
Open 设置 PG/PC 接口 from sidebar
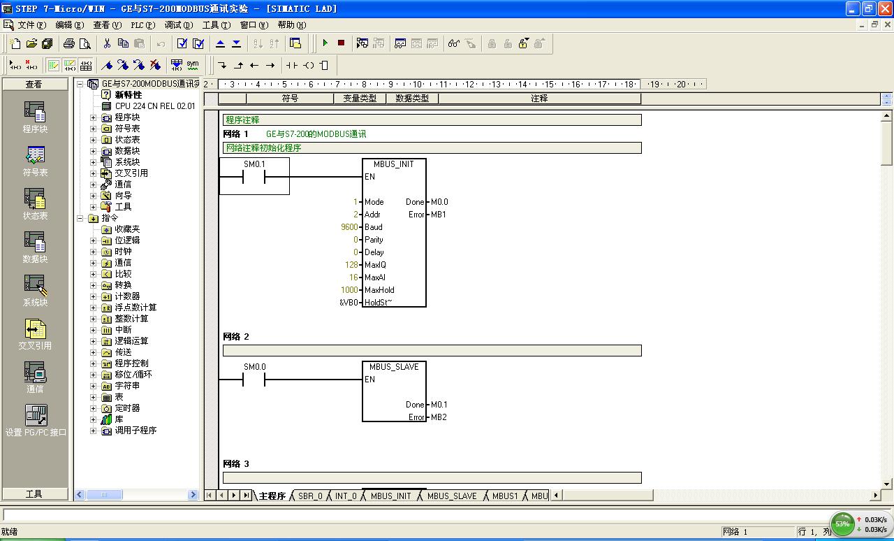[35, 420]
